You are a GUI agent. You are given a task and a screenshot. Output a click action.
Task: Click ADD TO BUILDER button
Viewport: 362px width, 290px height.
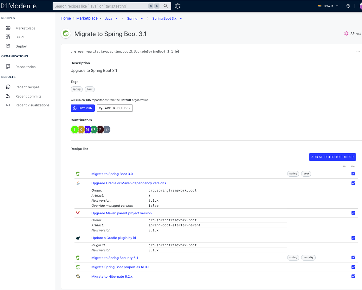[x=115, y=108]
